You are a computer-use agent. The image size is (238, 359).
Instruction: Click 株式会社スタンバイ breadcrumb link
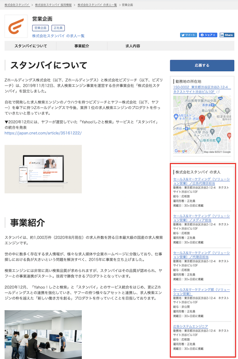click(17, 5)
